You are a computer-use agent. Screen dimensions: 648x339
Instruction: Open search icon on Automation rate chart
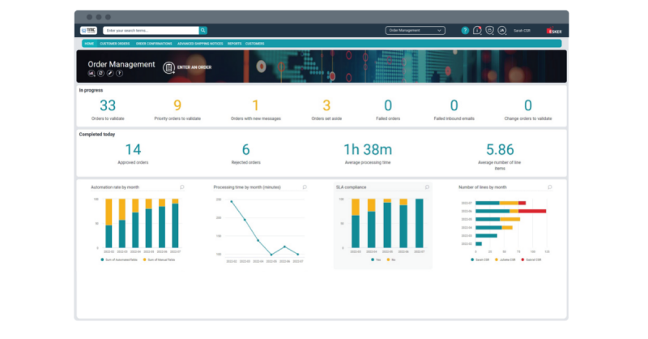click(x=181, y=187)
